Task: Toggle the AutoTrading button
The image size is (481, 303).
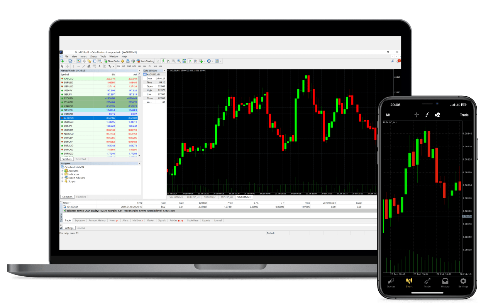Action: (x=145, y=61)
